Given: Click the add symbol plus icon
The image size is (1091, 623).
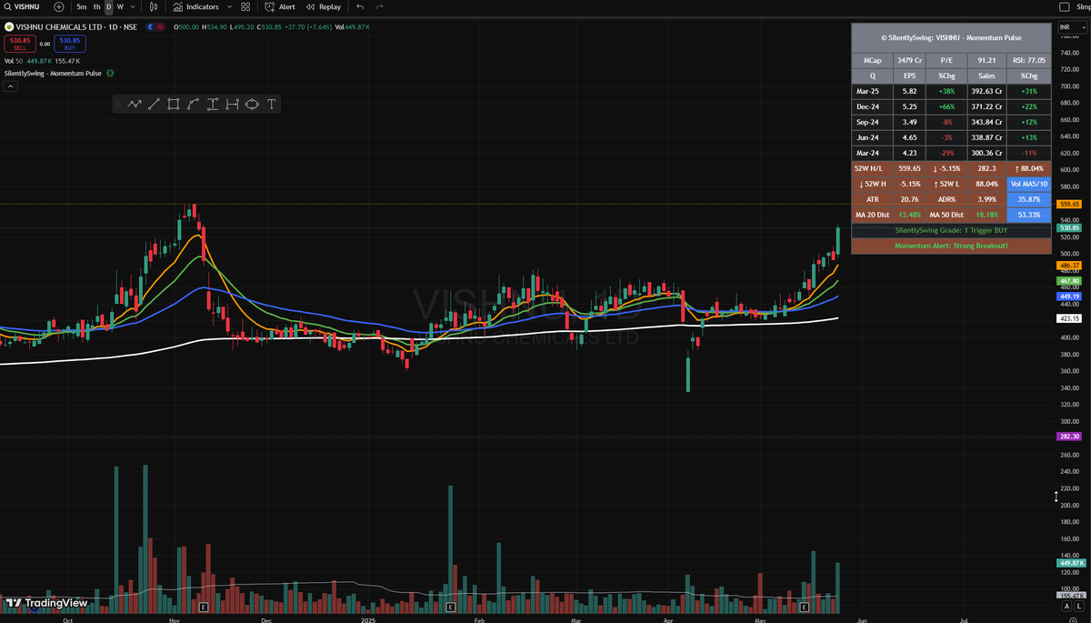Looking at the screenshot, I should 59,6.
